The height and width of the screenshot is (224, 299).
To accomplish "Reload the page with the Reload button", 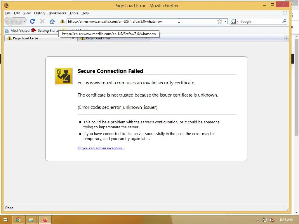I will pyautogui.click(x=32, y=21).
